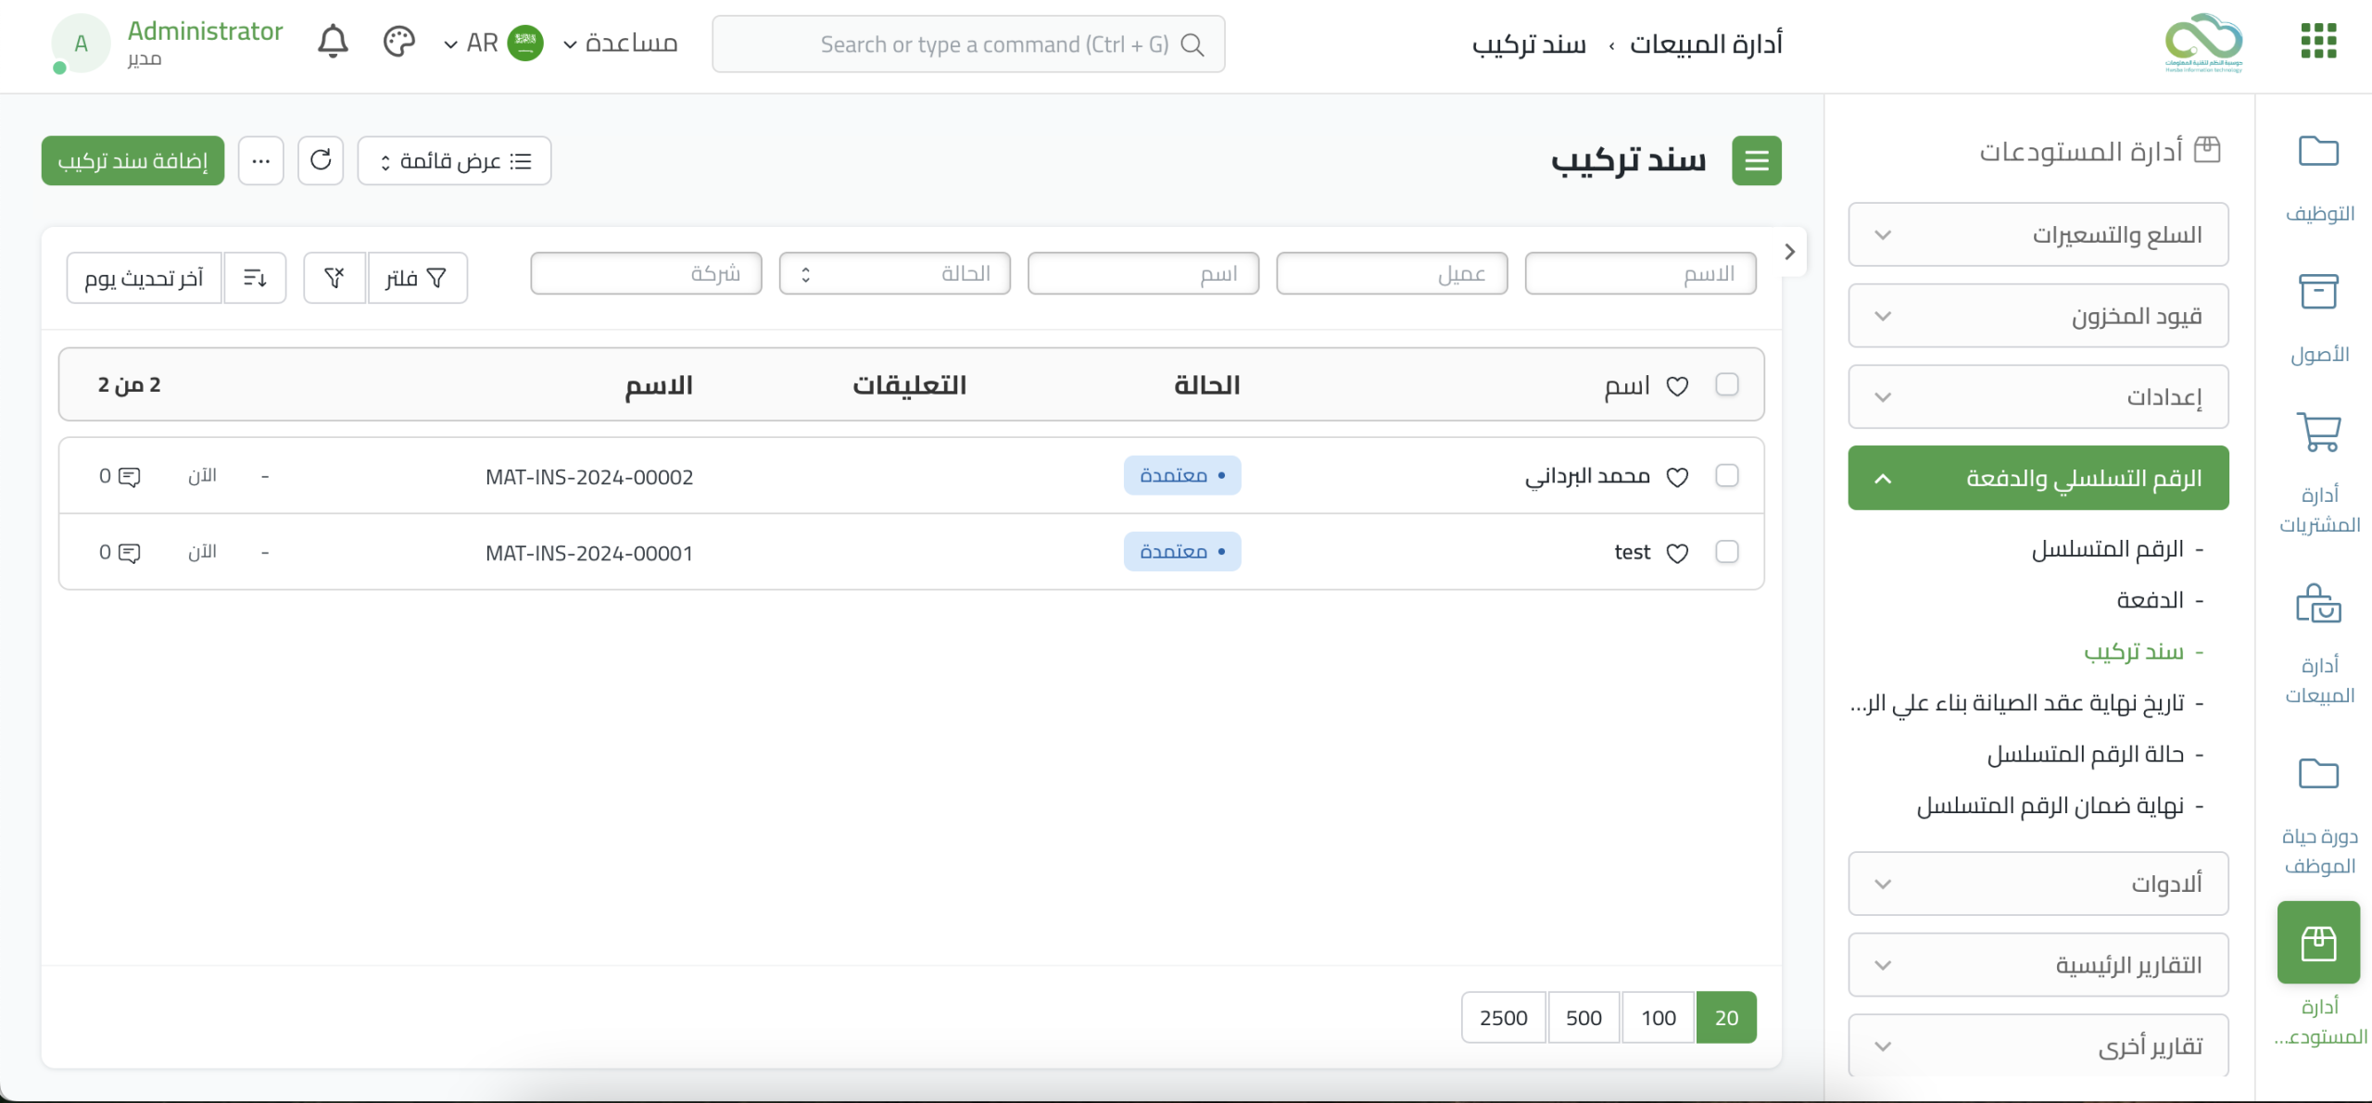Open the theme palette icon
Image resolution: width=2372 pixels, height=1103 pixels.
point(398,43)
